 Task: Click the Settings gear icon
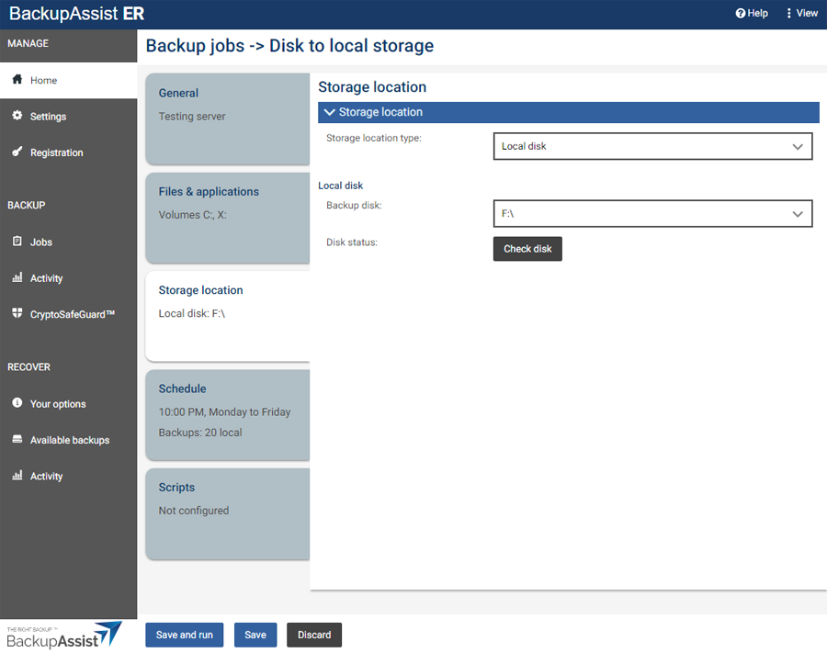point(17,116)
